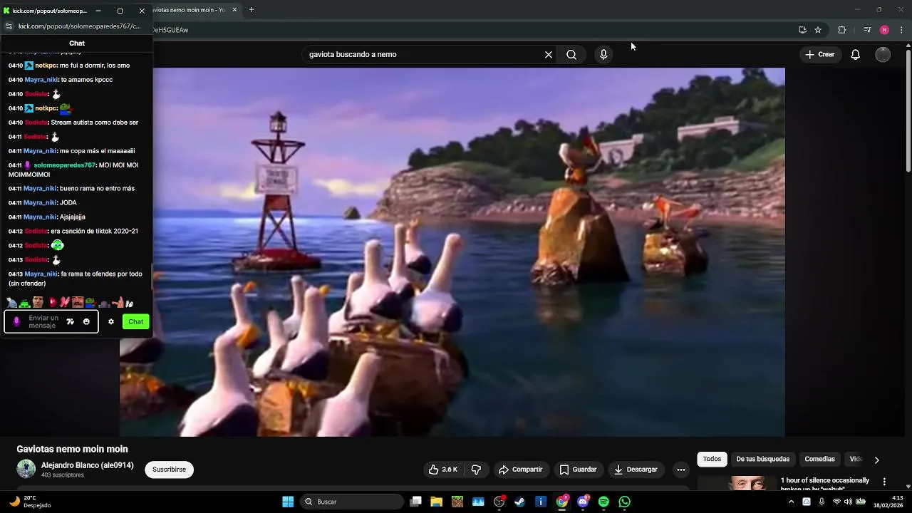Screen dimensions: 912x513
Task: Open Chrome extensions puzzle icon
Action: click(x=842, y=30)
